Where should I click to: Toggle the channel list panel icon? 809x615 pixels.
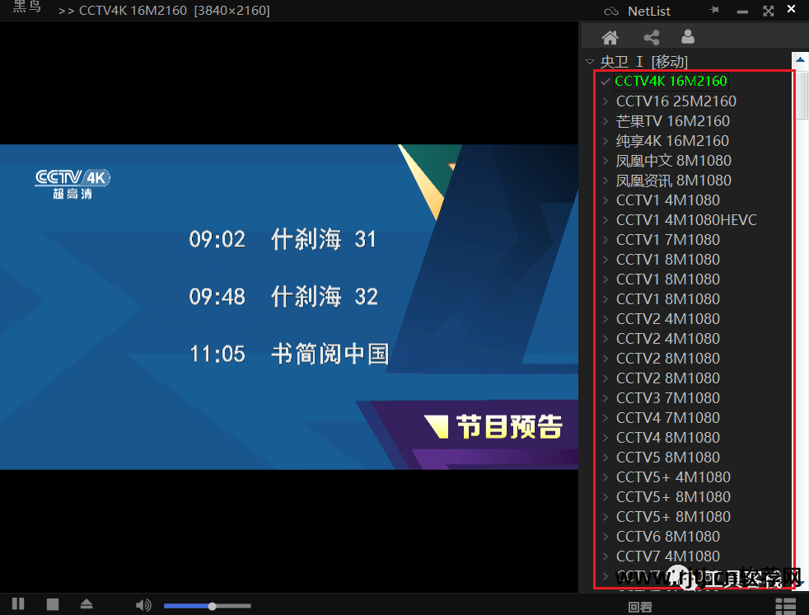tap(785, 606)
